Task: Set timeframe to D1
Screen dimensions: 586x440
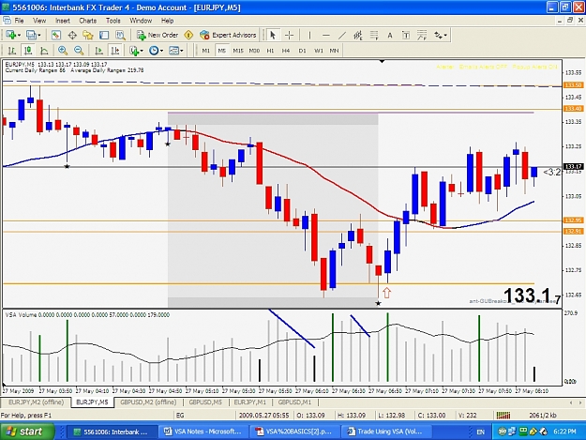Action: coord(302,51)
